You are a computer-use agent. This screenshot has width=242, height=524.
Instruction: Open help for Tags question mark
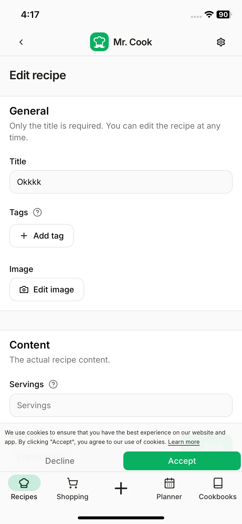(x=37, y=212)
